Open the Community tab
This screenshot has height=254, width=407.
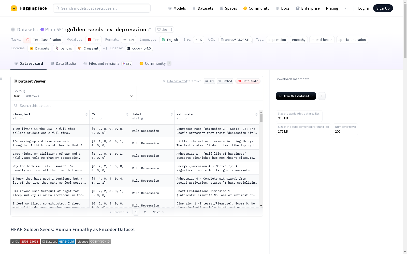point(155,63)
